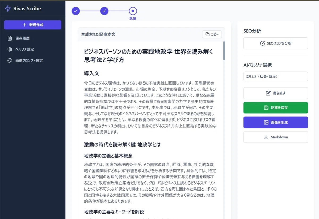Click the green 記事を保存 button
Image resolution: width=319 pixels, height=219 pixels.
[276, 108]
